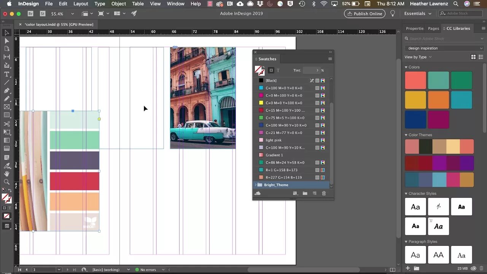Click the Publish Online button

tap(364, 14)
